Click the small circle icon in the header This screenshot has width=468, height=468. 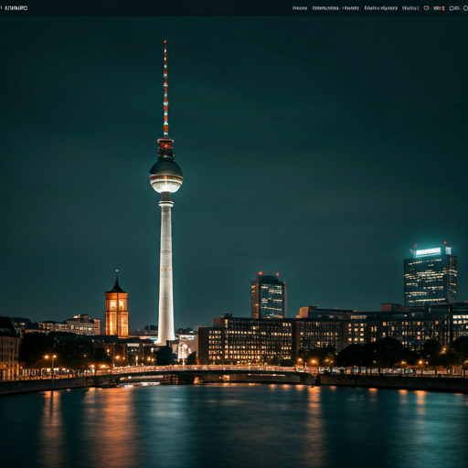426,8
